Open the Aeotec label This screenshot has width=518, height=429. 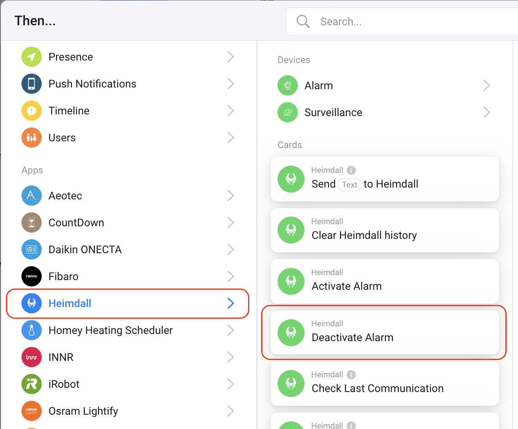[x=65, y=196]
